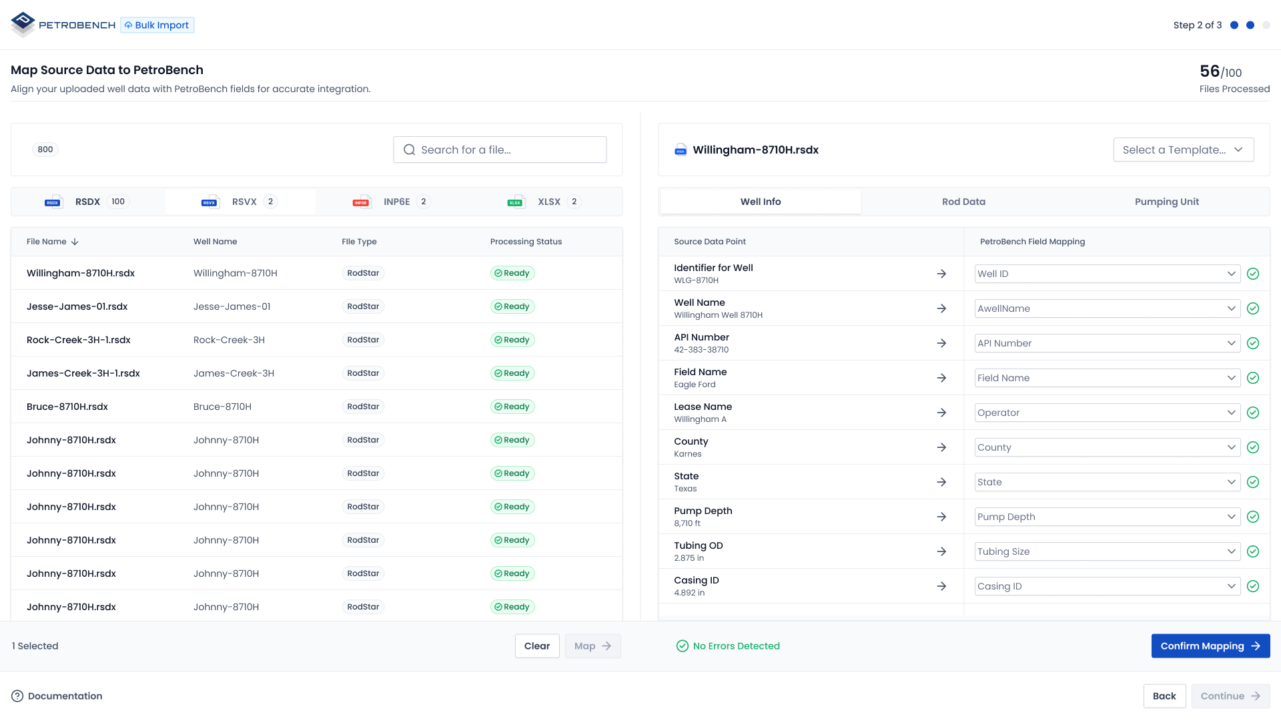Open the Select a Template dropdown
The image size is (1281, 721).
[1183, 150]
